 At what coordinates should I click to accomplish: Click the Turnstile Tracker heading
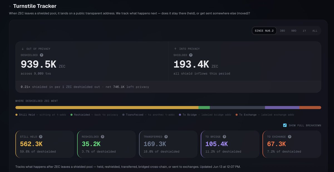(x=35, y=6)
